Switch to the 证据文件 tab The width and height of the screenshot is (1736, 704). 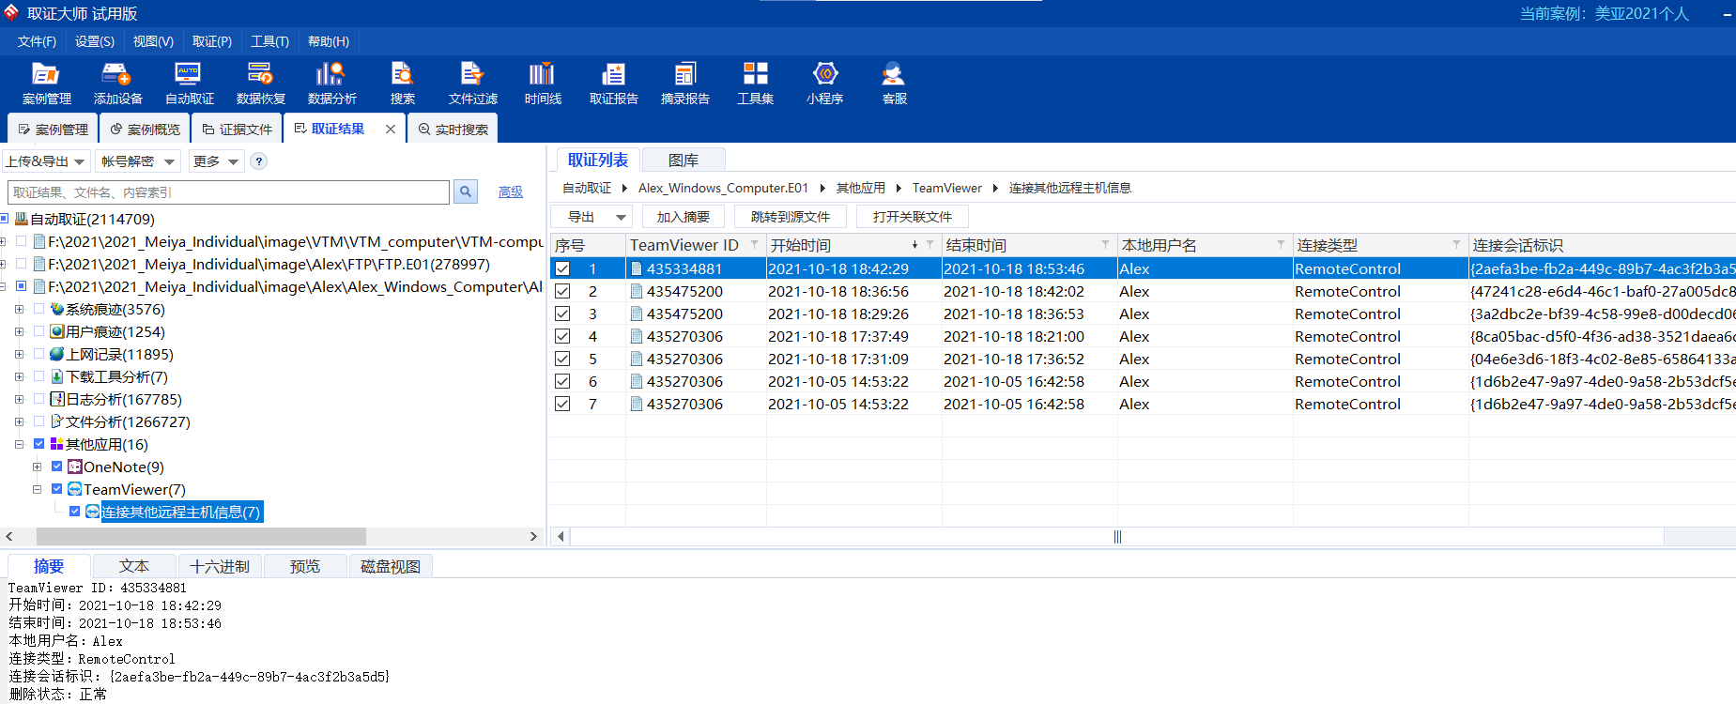[x=237, y=129]
